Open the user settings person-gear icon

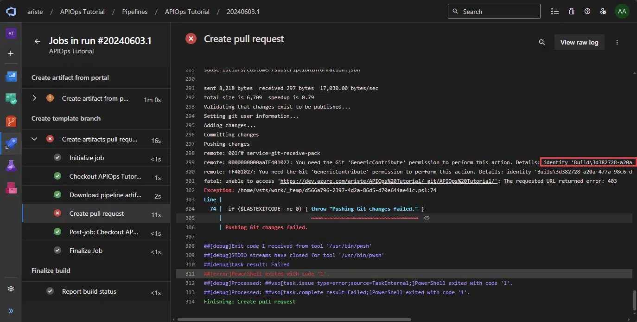(603, 11)
